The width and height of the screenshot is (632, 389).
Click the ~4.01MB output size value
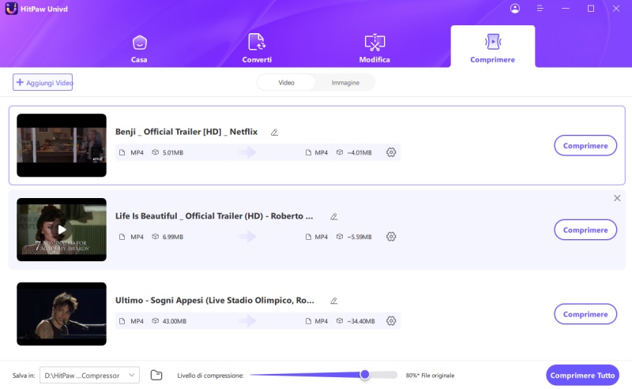click(x=359, y=152)
